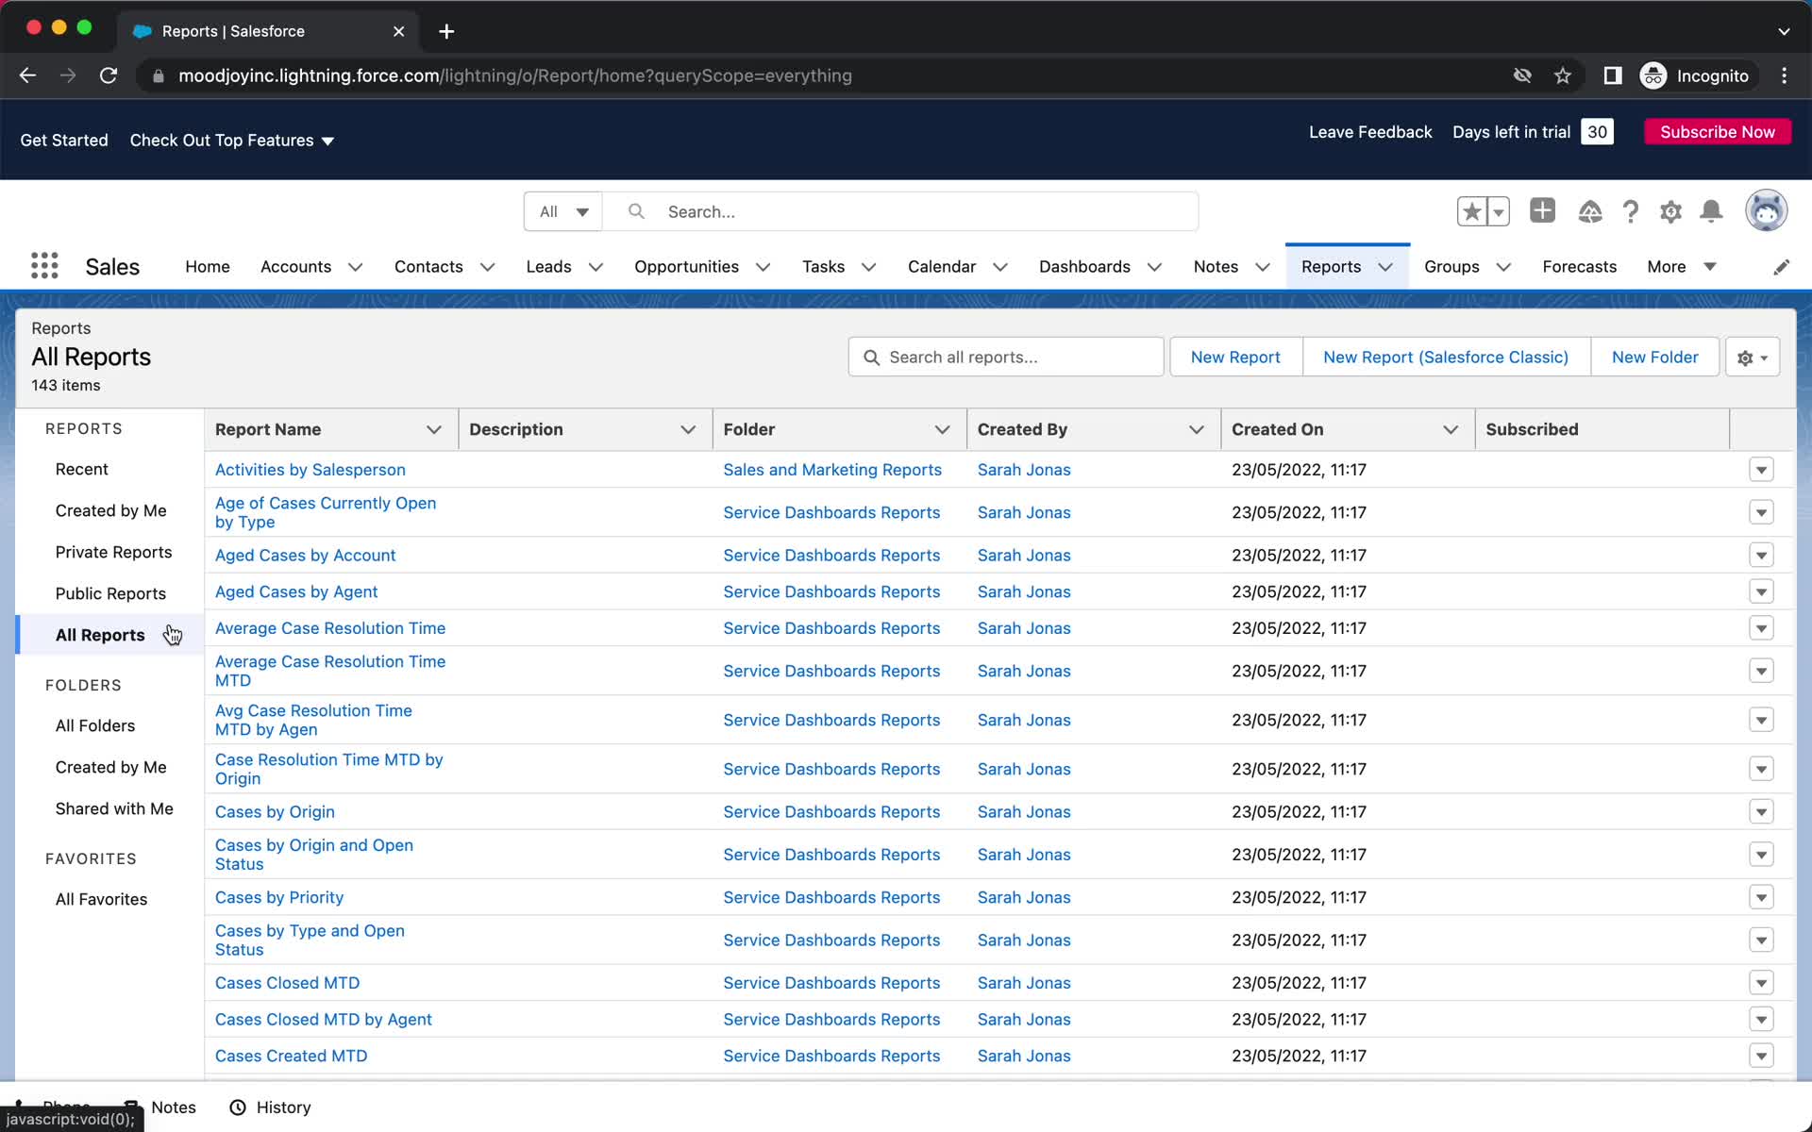Select Public Reports in the sidebar

[110, 593]
